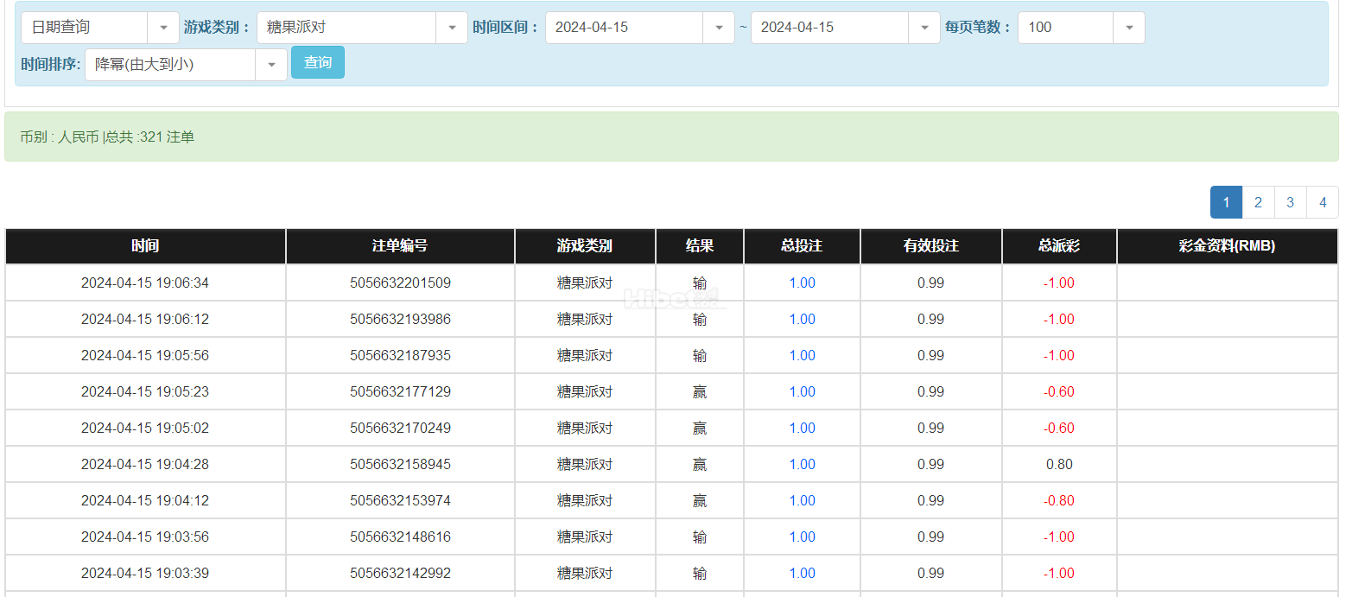The image size is (1352, 597).
Task: Open bet amount 1.00 for order 5056632201509
Action: [802, 283]
